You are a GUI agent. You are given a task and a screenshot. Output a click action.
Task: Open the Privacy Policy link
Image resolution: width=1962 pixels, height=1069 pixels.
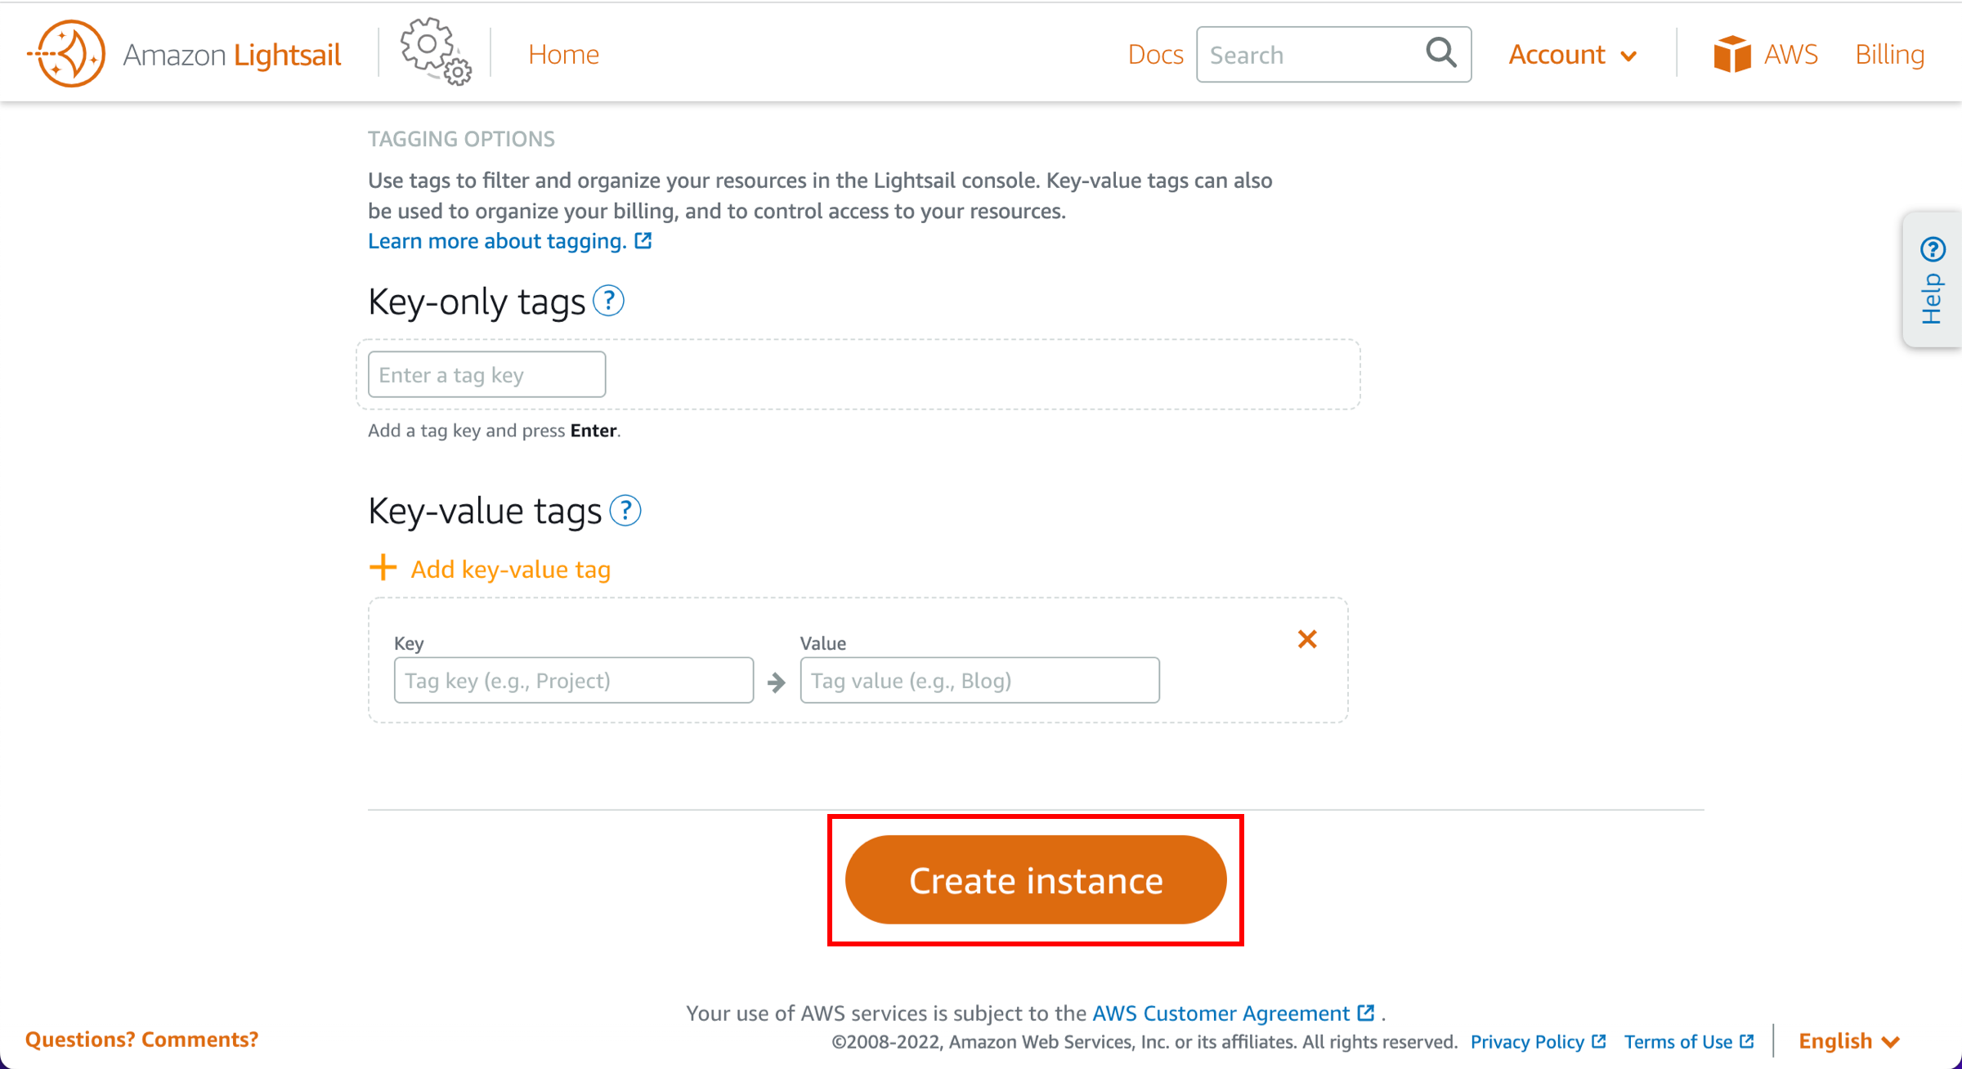(1527, 1041)
